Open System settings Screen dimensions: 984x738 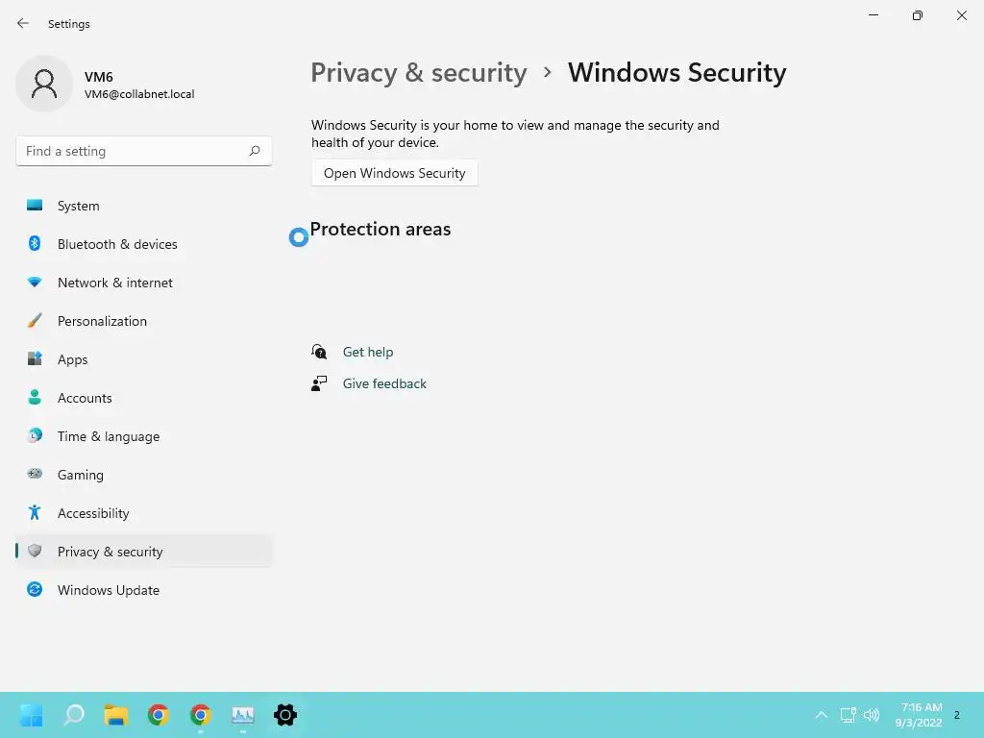(144, 206)
